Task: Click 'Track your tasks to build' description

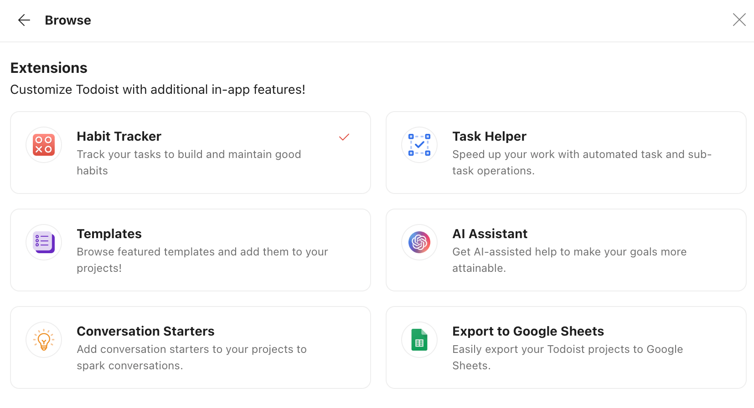Action: pyautogui.click(x=189, y=163)
